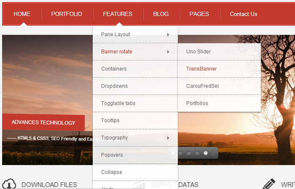Go to the BLOG page
295x189 pixels.
(x=161, y=14)
